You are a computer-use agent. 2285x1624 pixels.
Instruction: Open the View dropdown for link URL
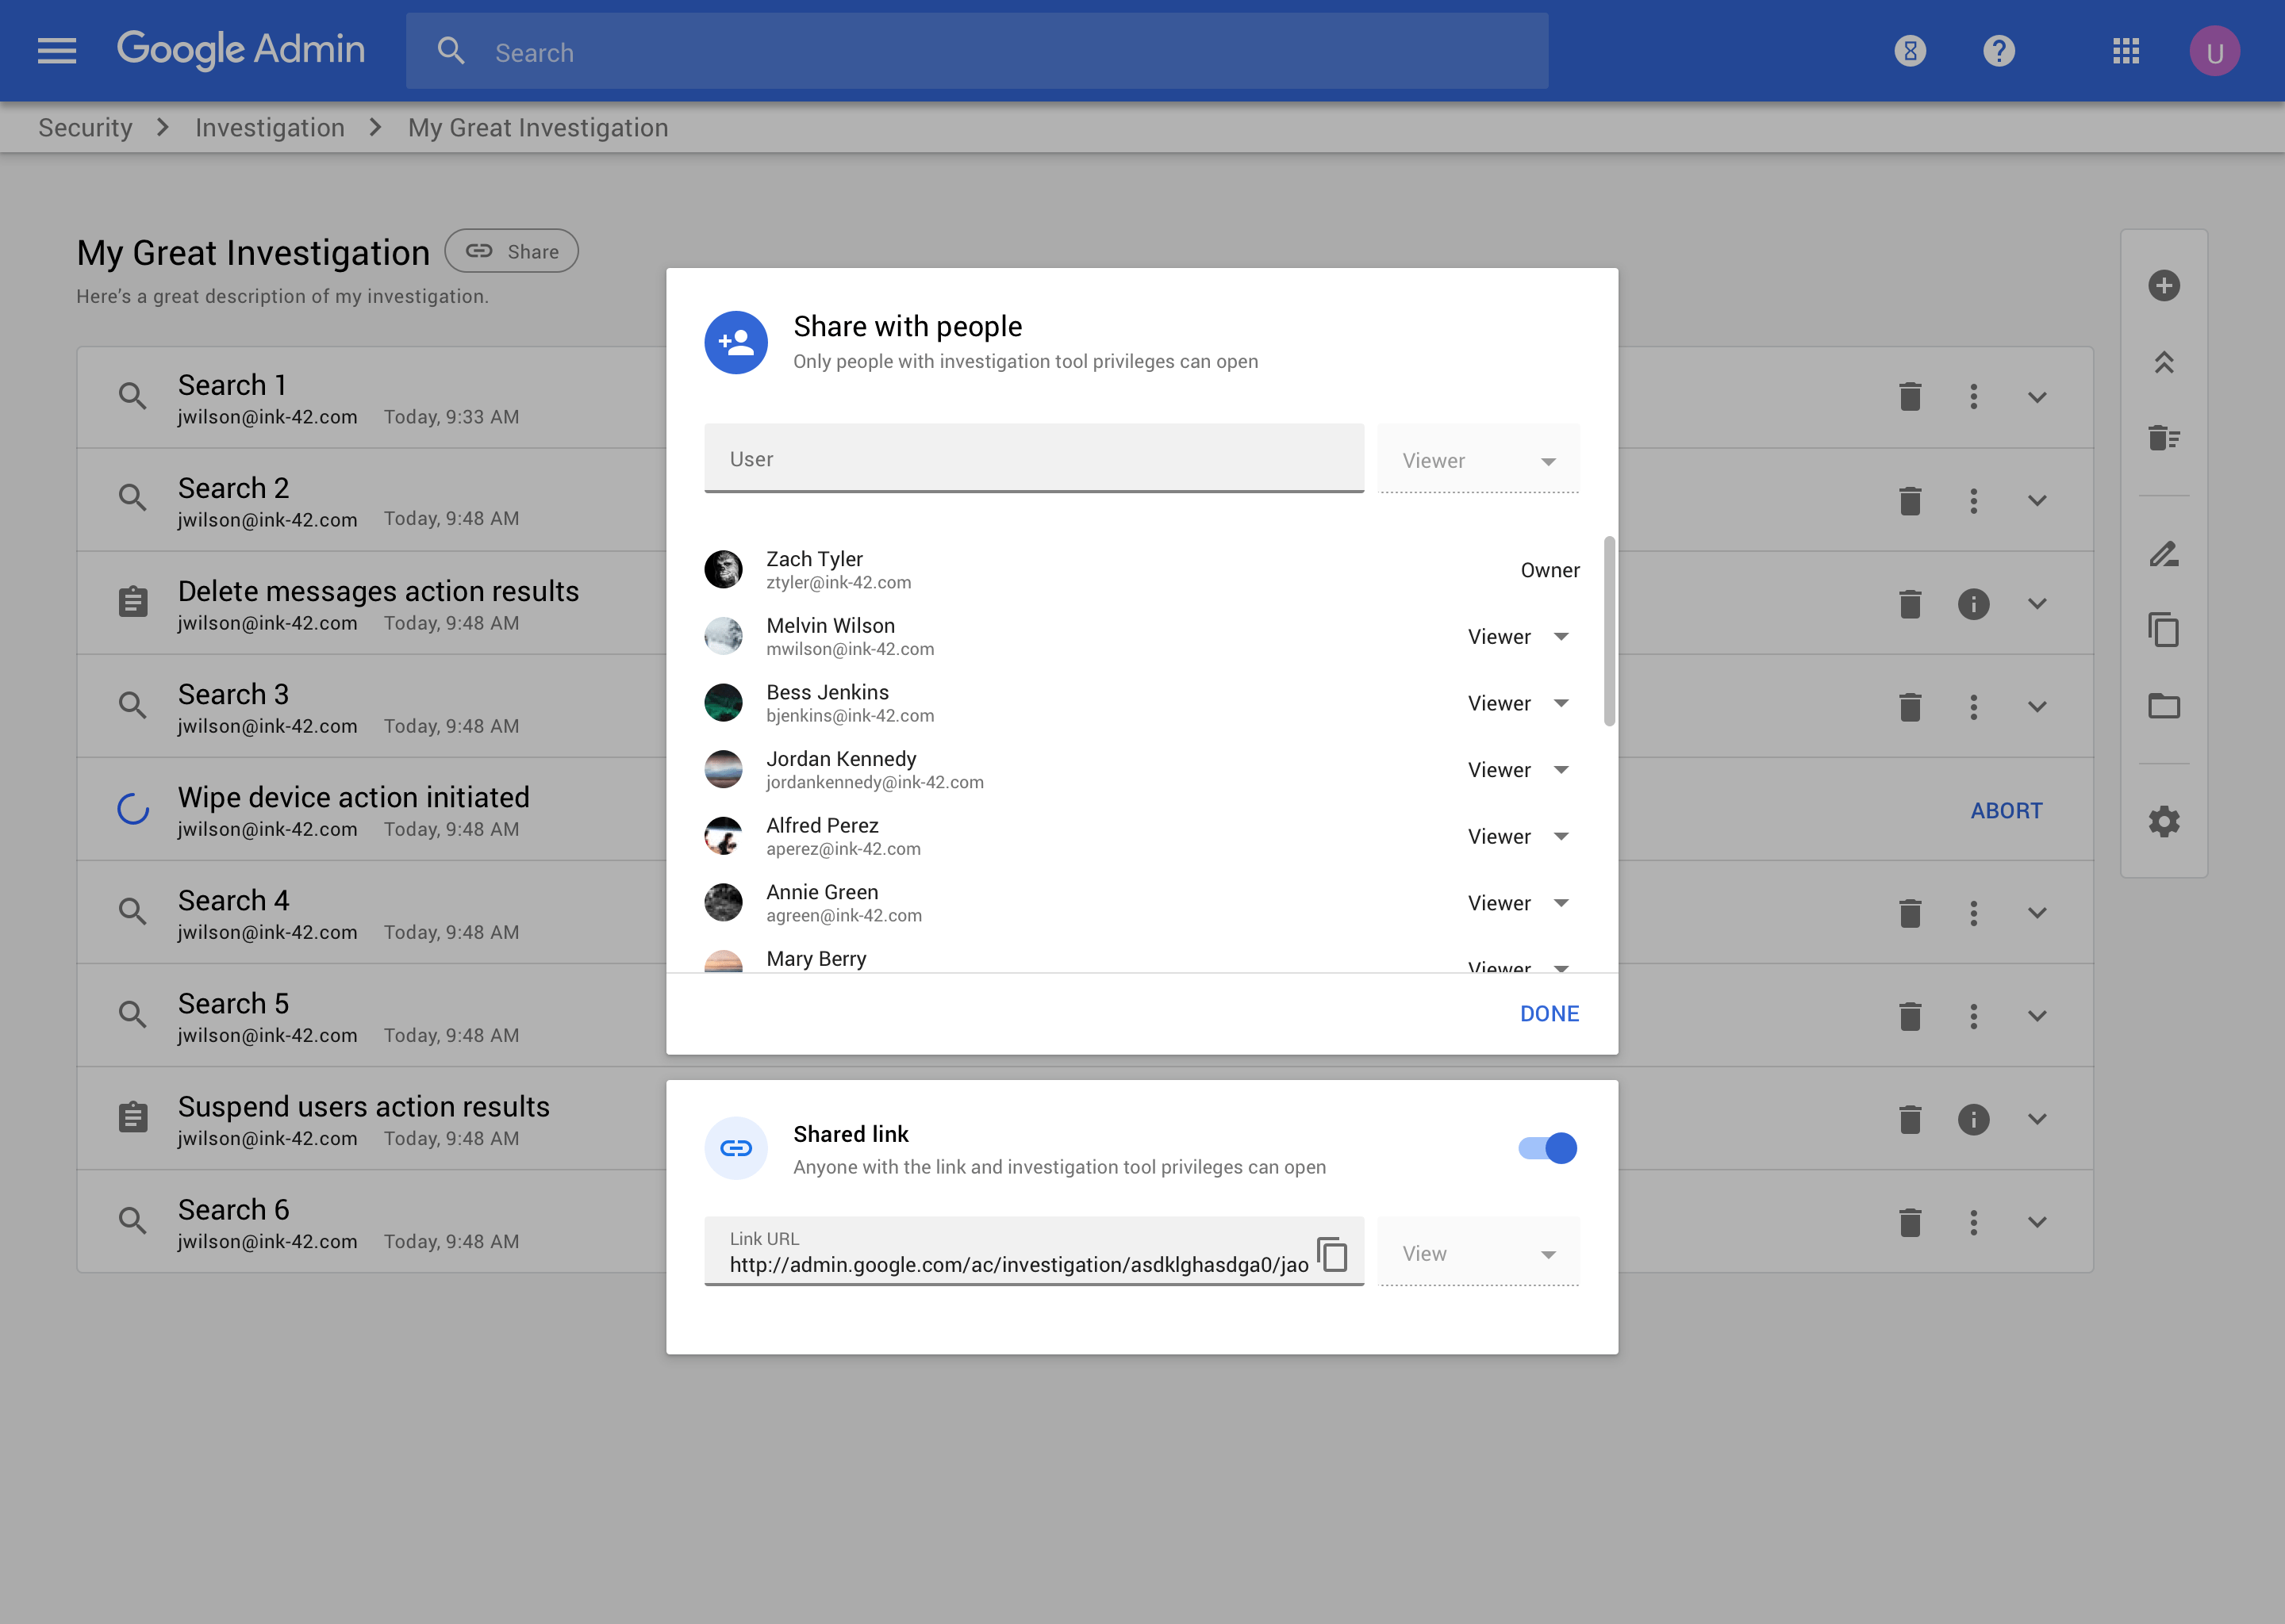1477,1254
